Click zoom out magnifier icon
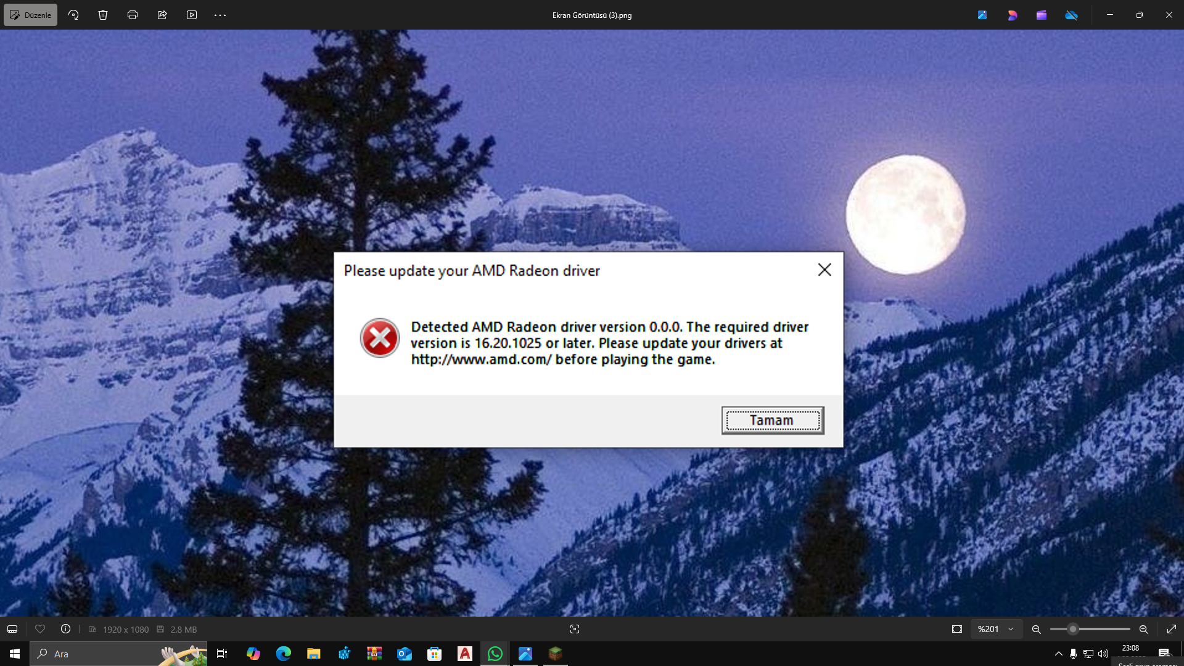Screen dimensions: 1184x666 pyautogui.click(x=1037, y=629)
